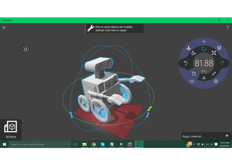The image size is (232, 165).
Task: Click the left blue rotation handle arrow
Action: [x=71, y=115]
